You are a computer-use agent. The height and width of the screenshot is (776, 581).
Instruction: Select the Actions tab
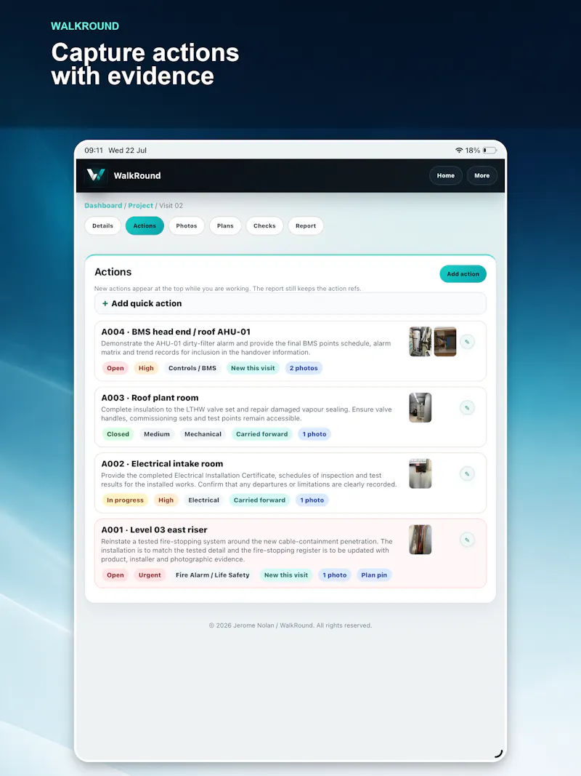click(145, 225)
